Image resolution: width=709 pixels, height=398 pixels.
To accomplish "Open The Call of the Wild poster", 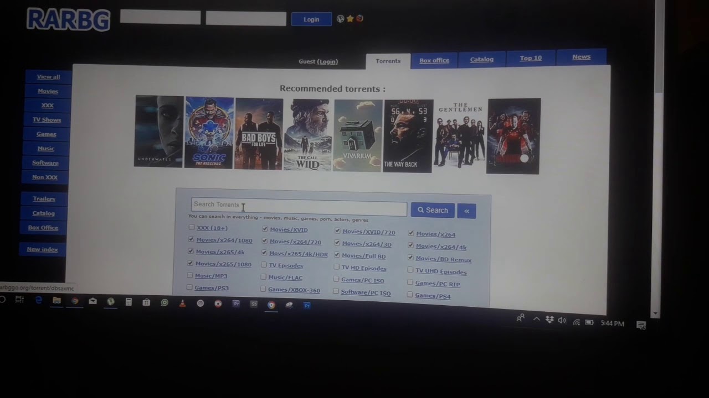I will (x=308, y=135).
